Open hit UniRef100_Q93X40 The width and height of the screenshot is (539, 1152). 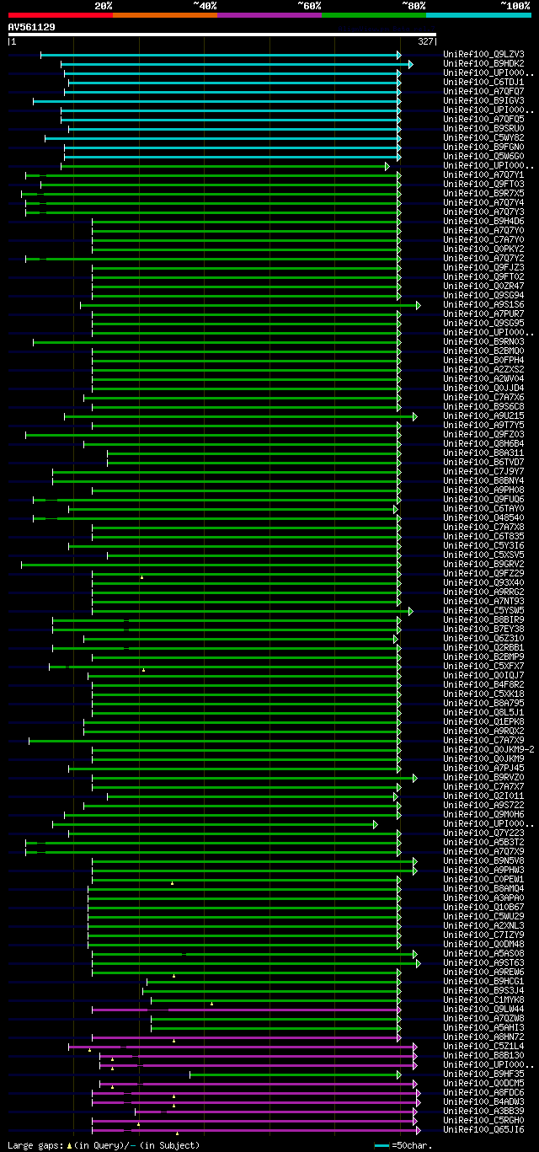tap(483, 583)
